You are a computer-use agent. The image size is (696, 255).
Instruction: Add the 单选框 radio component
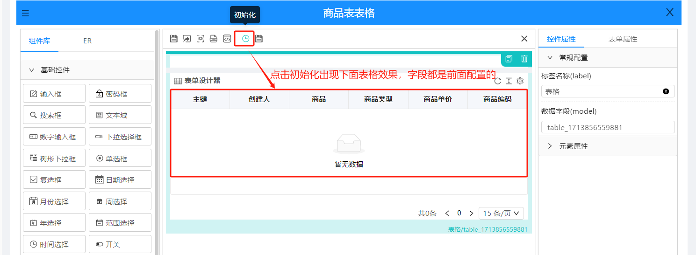point(120,159)
